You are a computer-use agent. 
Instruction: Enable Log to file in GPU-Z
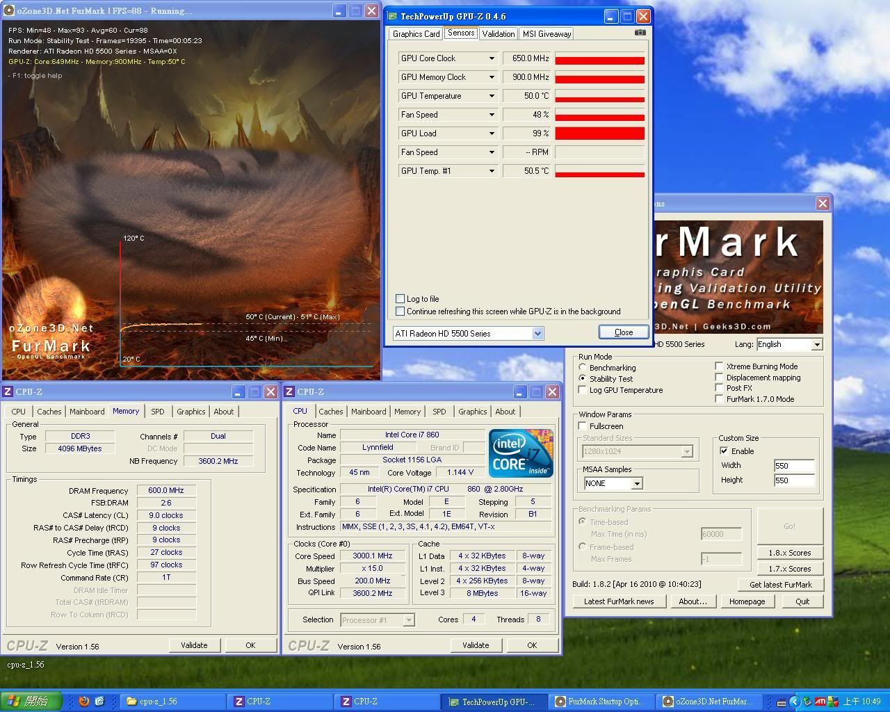(400, 299)
